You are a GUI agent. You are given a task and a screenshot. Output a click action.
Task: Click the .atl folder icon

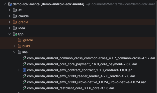click(x=15, y=10)
